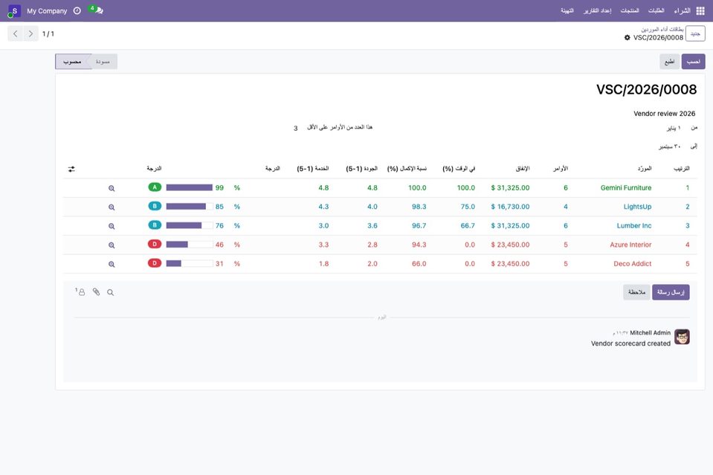The height and width of the screenshot is (475, 713).
Task: Click the Vendor scorecard created message
Action: coord(630,343)
